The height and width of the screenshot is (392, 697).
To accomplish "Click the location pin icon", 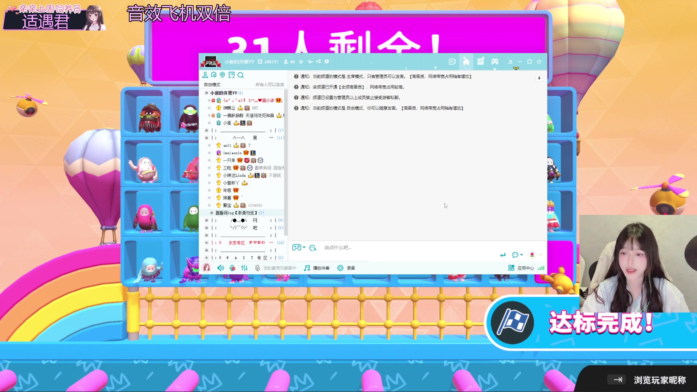I will tap(223, 75).
